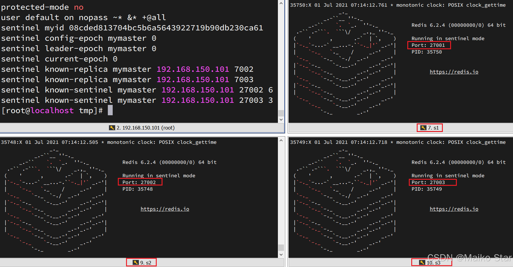Screen dimensions: 513x267
Task: Click the "Port: 27002" text in the s2 pane
Action: pyautogui.click(x=139, y=182)
